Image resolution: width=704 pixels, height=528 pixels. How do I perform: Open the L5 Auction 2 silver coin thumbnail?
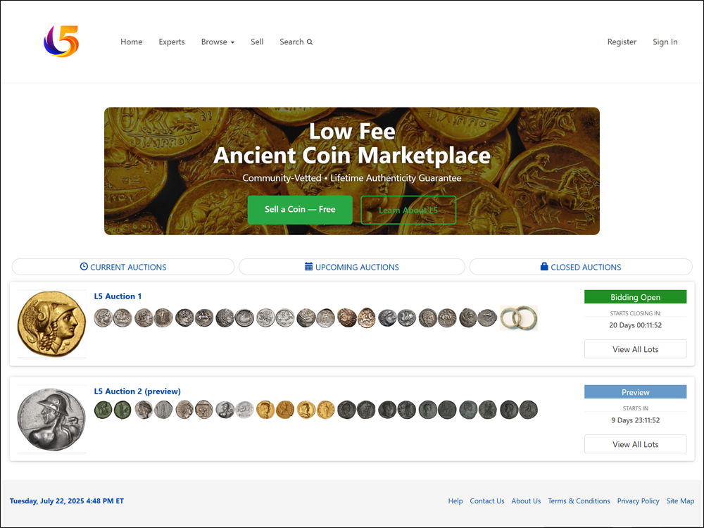51,419
